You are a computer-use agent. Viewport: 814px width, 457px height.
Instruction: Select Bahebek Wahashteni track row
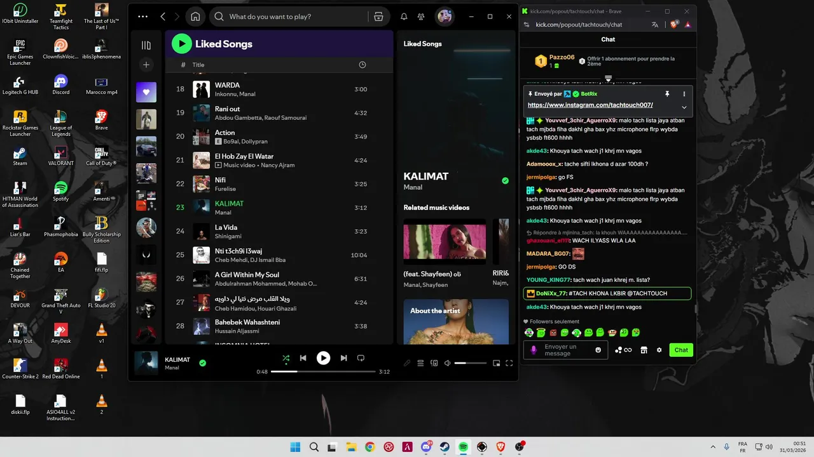coord(279,326)
